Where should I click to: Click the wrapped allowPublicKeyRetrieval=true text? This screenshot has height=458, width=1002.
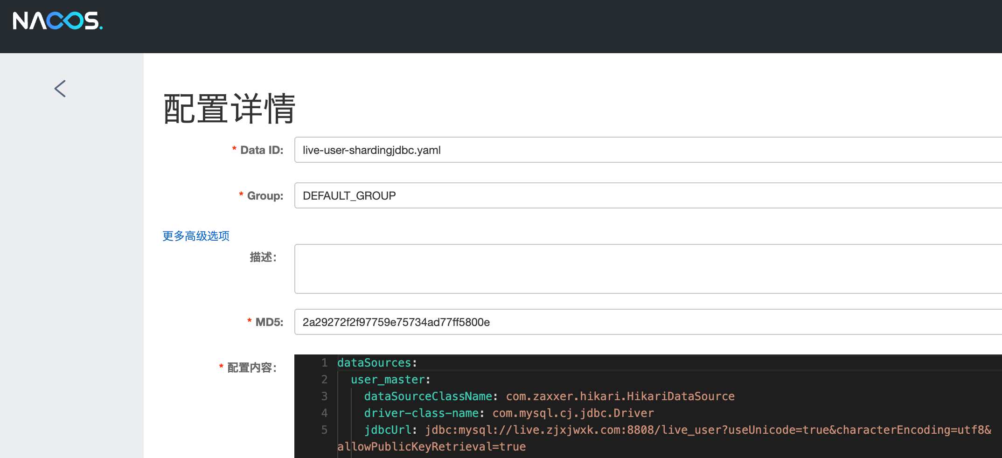(x=431, y=447)
